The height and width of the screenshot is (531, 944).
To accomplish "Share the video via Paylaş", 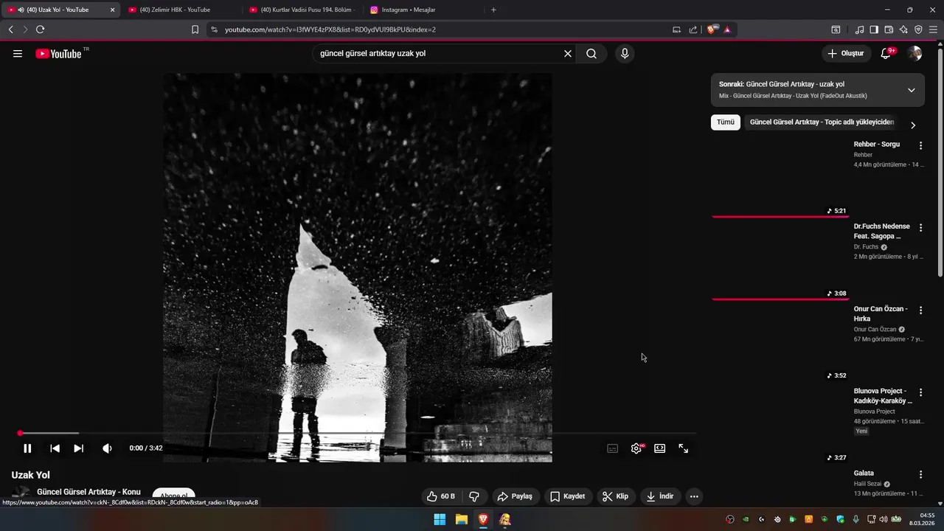I will pyautogui.click(x=515, y=496).
